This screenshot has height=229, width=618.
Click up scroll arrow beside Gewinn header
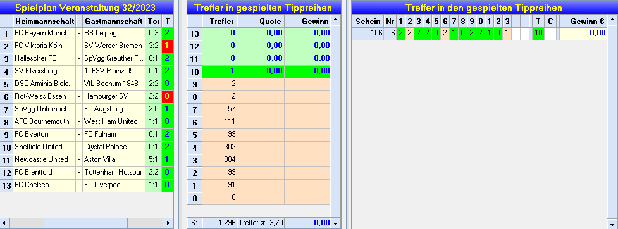click(x=335, y=20)
